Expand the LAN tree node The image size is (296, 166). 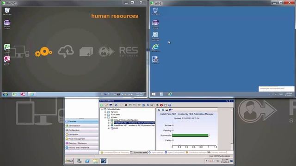pyautogui.click(x=109, y=128)
